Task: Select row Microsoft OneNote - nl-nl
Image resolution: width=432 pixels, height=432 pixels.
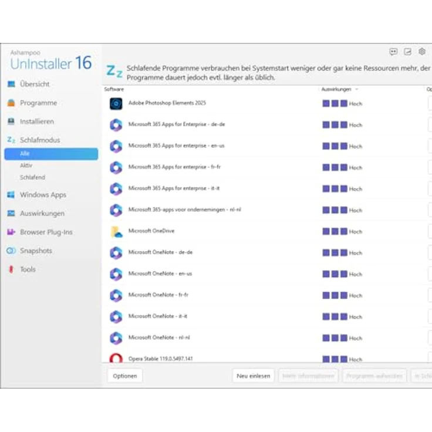Action: [266, 338]
